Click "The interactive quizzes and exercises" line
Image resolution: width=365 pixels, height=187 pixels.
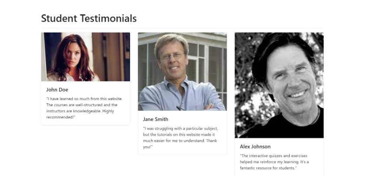coord(273,156)
